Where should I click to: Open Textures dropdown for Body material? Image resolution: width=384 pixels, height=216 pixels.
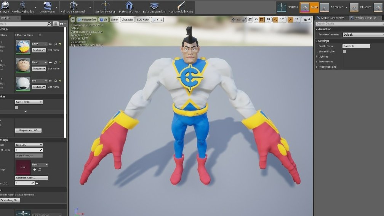[x=39, y=50]
